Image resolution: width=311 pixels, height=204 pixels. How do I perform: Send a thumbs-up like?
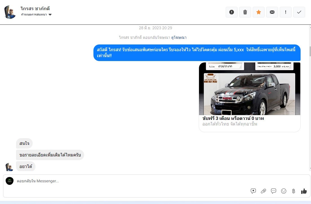(x=304, y=191)
